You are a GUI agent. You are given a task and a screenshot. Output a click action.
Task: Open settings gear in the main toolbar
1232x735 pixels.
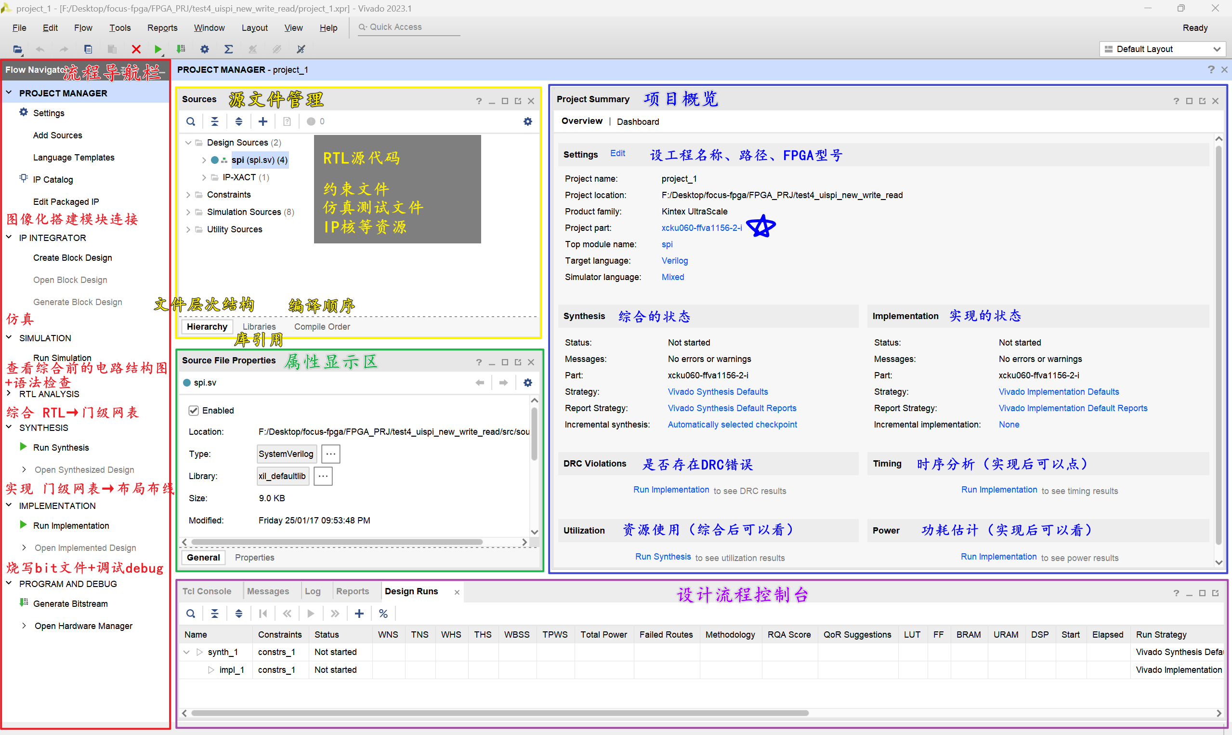[204, 49]
